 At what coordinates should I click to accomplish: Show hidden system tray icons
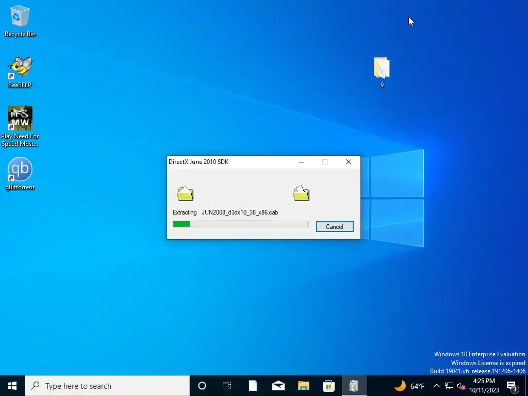pyautogui.click(x=436, y=386)
